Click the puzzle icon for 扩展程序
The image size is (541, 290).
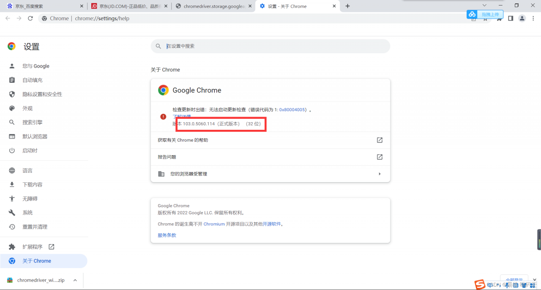12,247
